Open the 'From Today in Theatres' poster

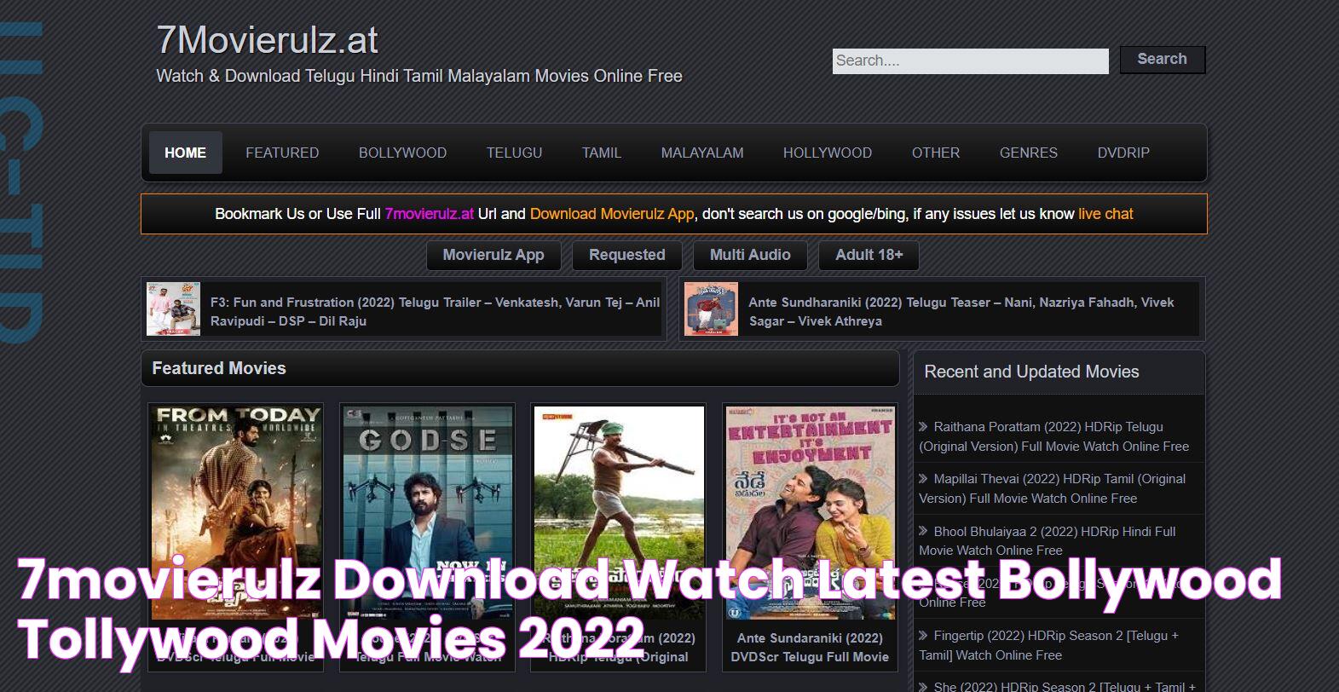pyautogui.click(x=236, y=512)
